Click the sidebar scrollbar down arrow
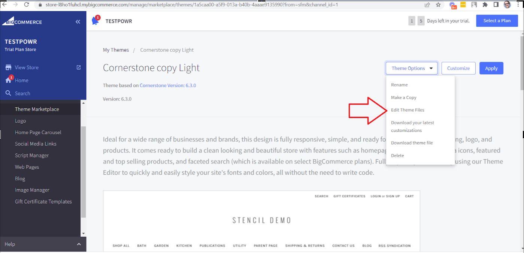524x253 pixels. [83, 233]
